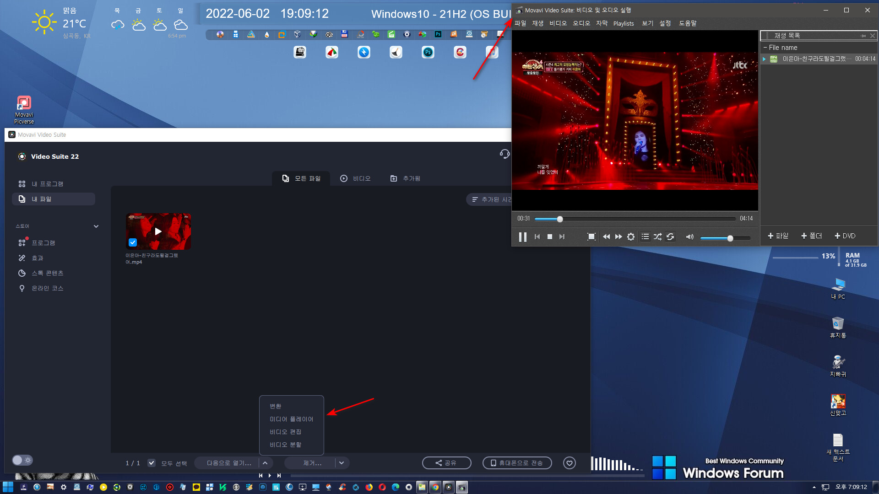Click 다음으로 열기 button
Image resolution: width=879 pixels, height=494 pixels.
[x=228, y=463]
